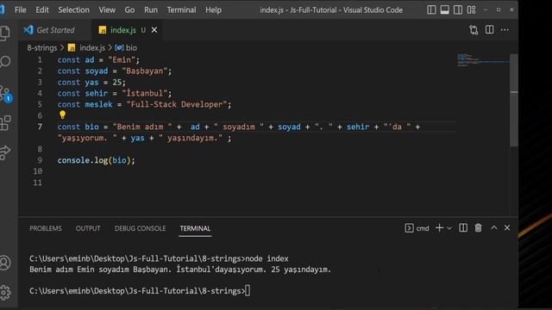Open the Help menu
This screenshot has width=552, height=310.
213,9
